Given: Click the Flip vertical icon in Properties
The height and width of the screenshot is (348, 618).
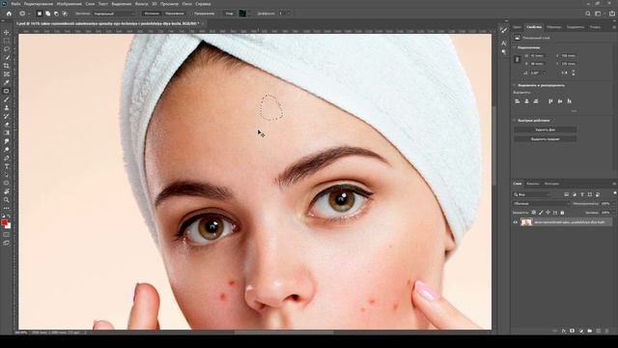Looking at the screenshot, I should coord(573,72).
